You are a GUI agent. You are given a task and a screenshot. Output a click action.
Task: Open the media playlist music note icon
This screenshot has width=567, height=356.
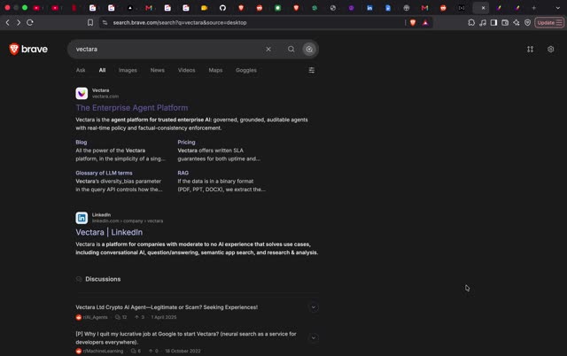(x=483, y=22)
